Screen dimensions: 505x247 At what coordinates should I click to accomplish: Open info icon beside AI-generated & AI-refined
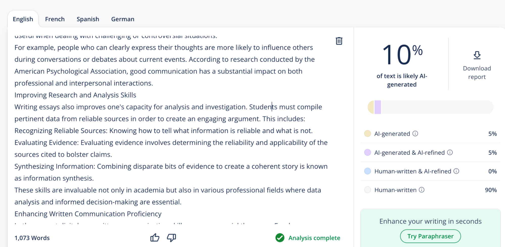pyautogui.click(x=450, y=152)
